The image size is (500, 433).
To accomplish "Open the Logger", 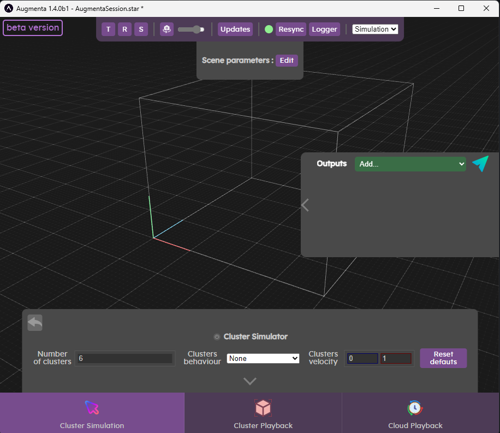I will tap(324, 29).
